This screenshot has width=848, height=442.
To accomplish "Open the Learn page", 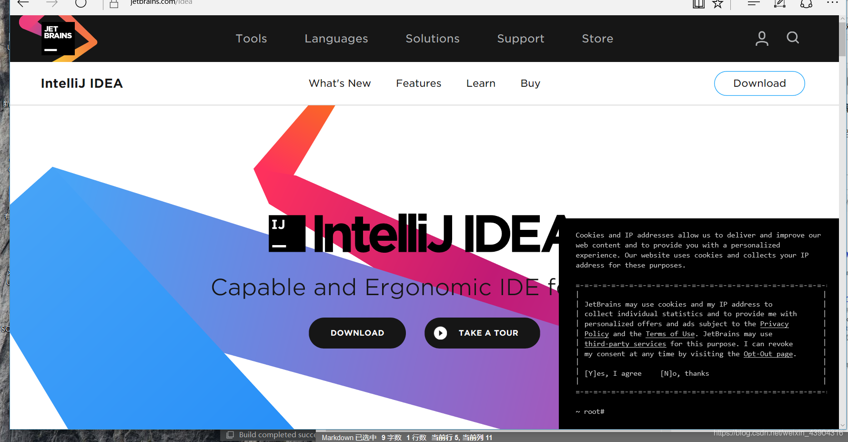I will [481, 83].
